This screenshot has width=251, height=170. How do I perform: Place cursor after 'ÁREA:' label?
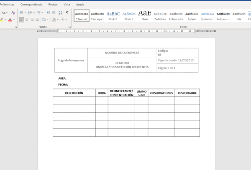pyautogui.click(x=67, y=79)
